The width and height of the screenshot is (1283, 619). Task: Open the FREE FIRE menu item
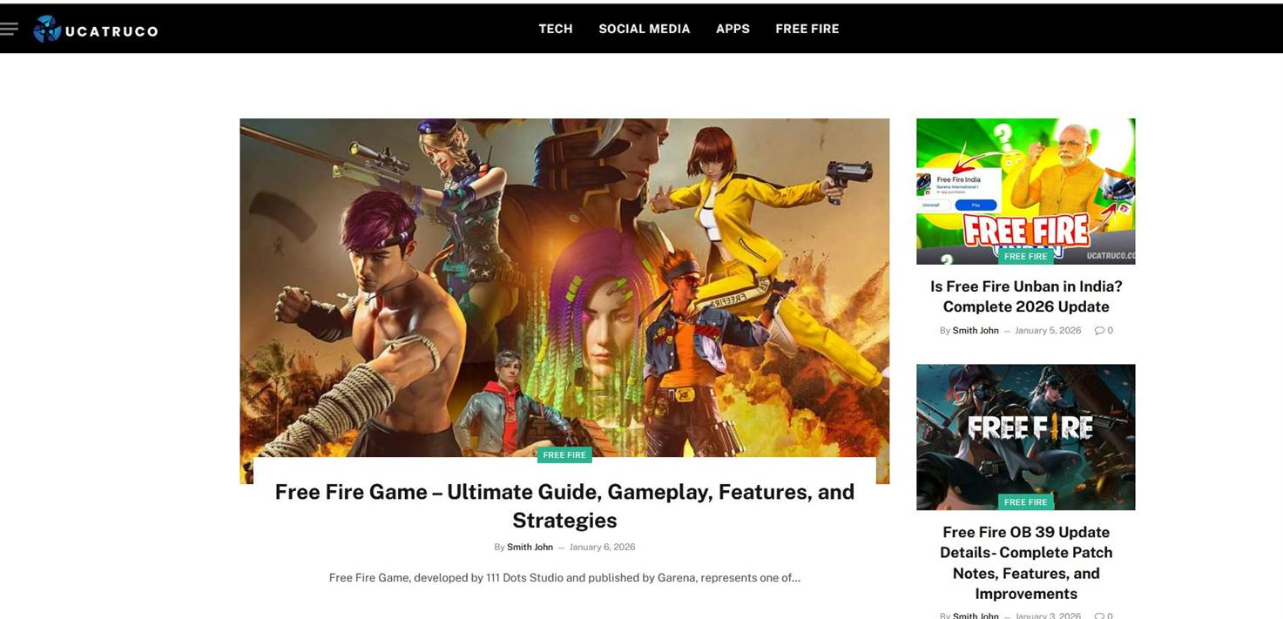[807, 29]
